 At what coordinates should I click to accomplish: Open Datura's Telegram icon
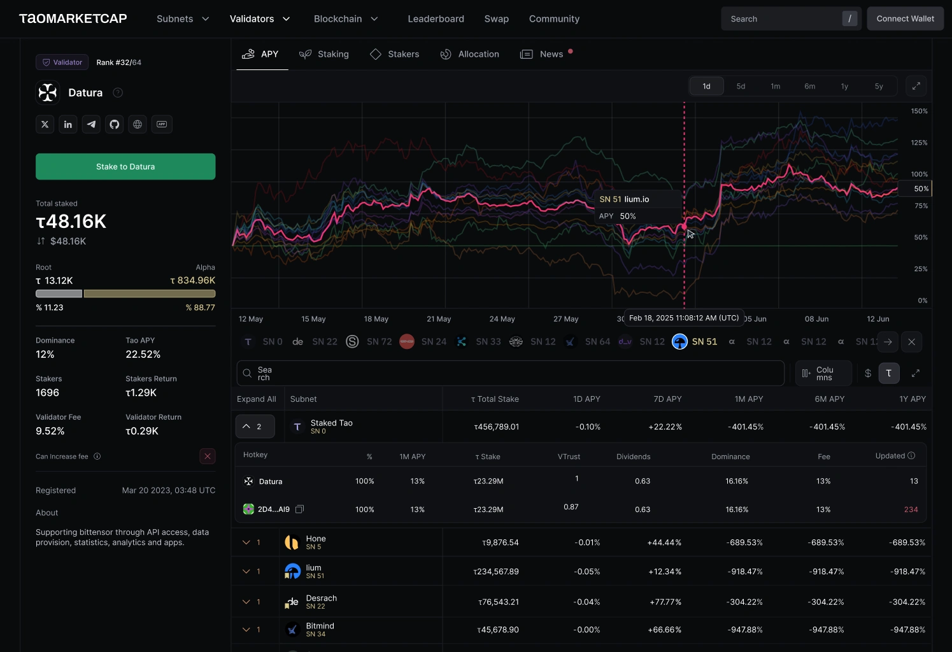[91, 124]
